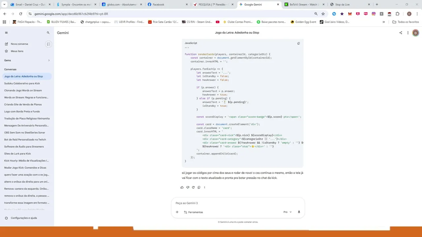
Task: Open temporary chat icon beside Nova conversa
Action: click(48, 44)
